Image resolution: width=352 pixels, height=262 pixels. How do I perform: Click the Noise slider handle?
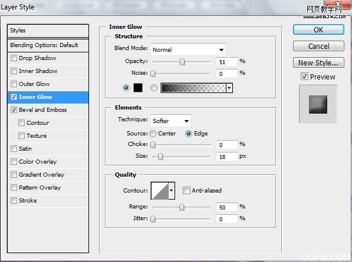(153, 74)
